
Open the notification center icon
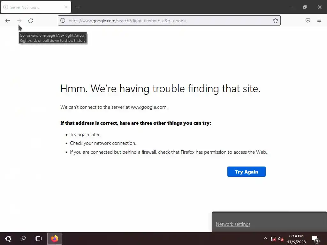tap(315, 239)
